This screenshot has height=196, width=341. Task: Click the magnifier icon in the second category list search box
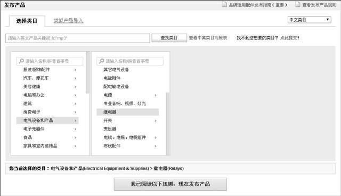coord(102,61)
